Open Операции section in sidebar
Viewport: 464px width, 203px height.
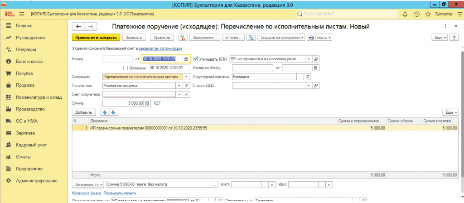26,50
